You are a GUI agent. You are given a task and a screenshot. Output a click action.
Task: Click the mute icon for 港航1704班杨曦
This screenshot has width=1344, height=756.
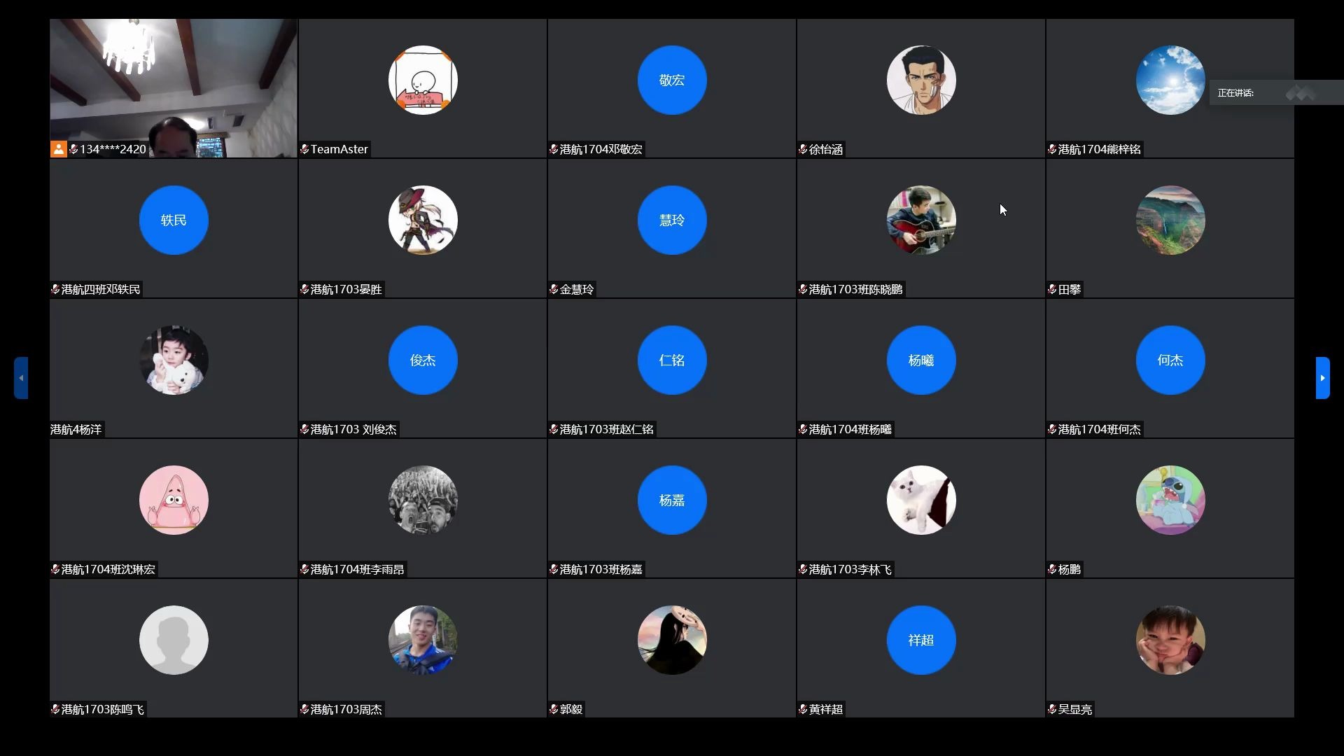(x=803, y=428)
